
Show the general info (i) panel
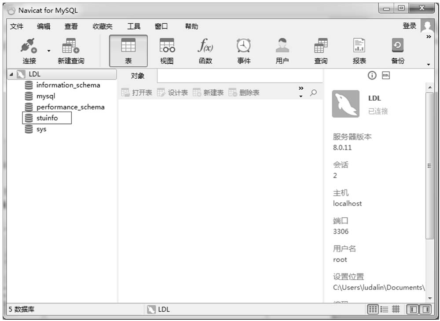pos(372,76)
